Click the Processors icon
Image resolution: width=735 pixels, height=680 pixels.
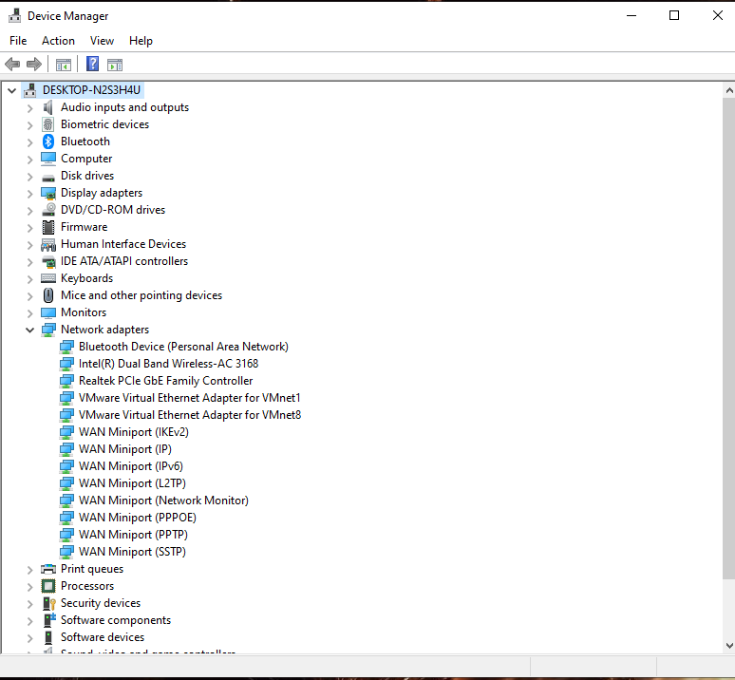tap(48, 586)
